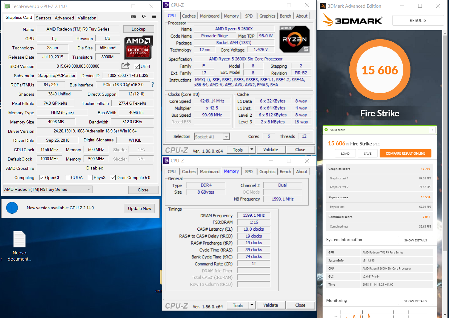This screenshot has height=318, width=449.
Task: Click the Driver Version field
Action: 95,131
